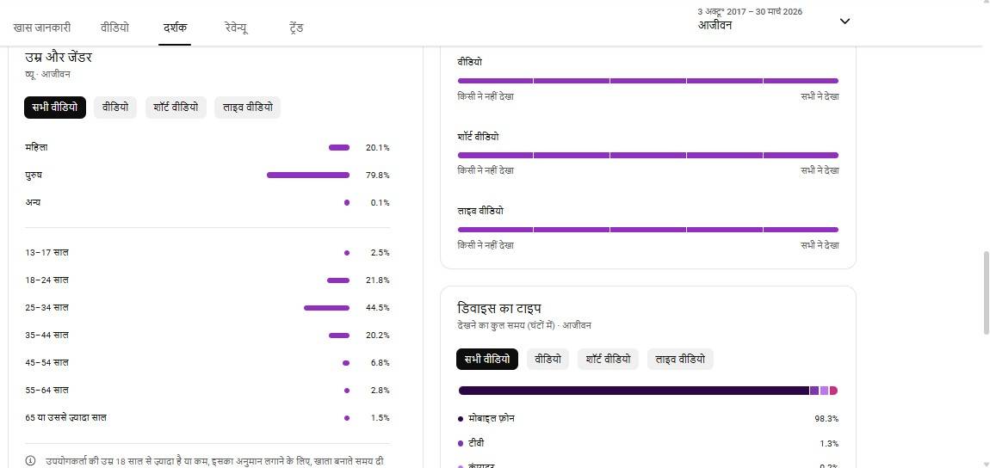The height and width of the screenshot is (468, 990).
Task: Switch to the खास जानकारी tab
Action: tap(42, 28)
